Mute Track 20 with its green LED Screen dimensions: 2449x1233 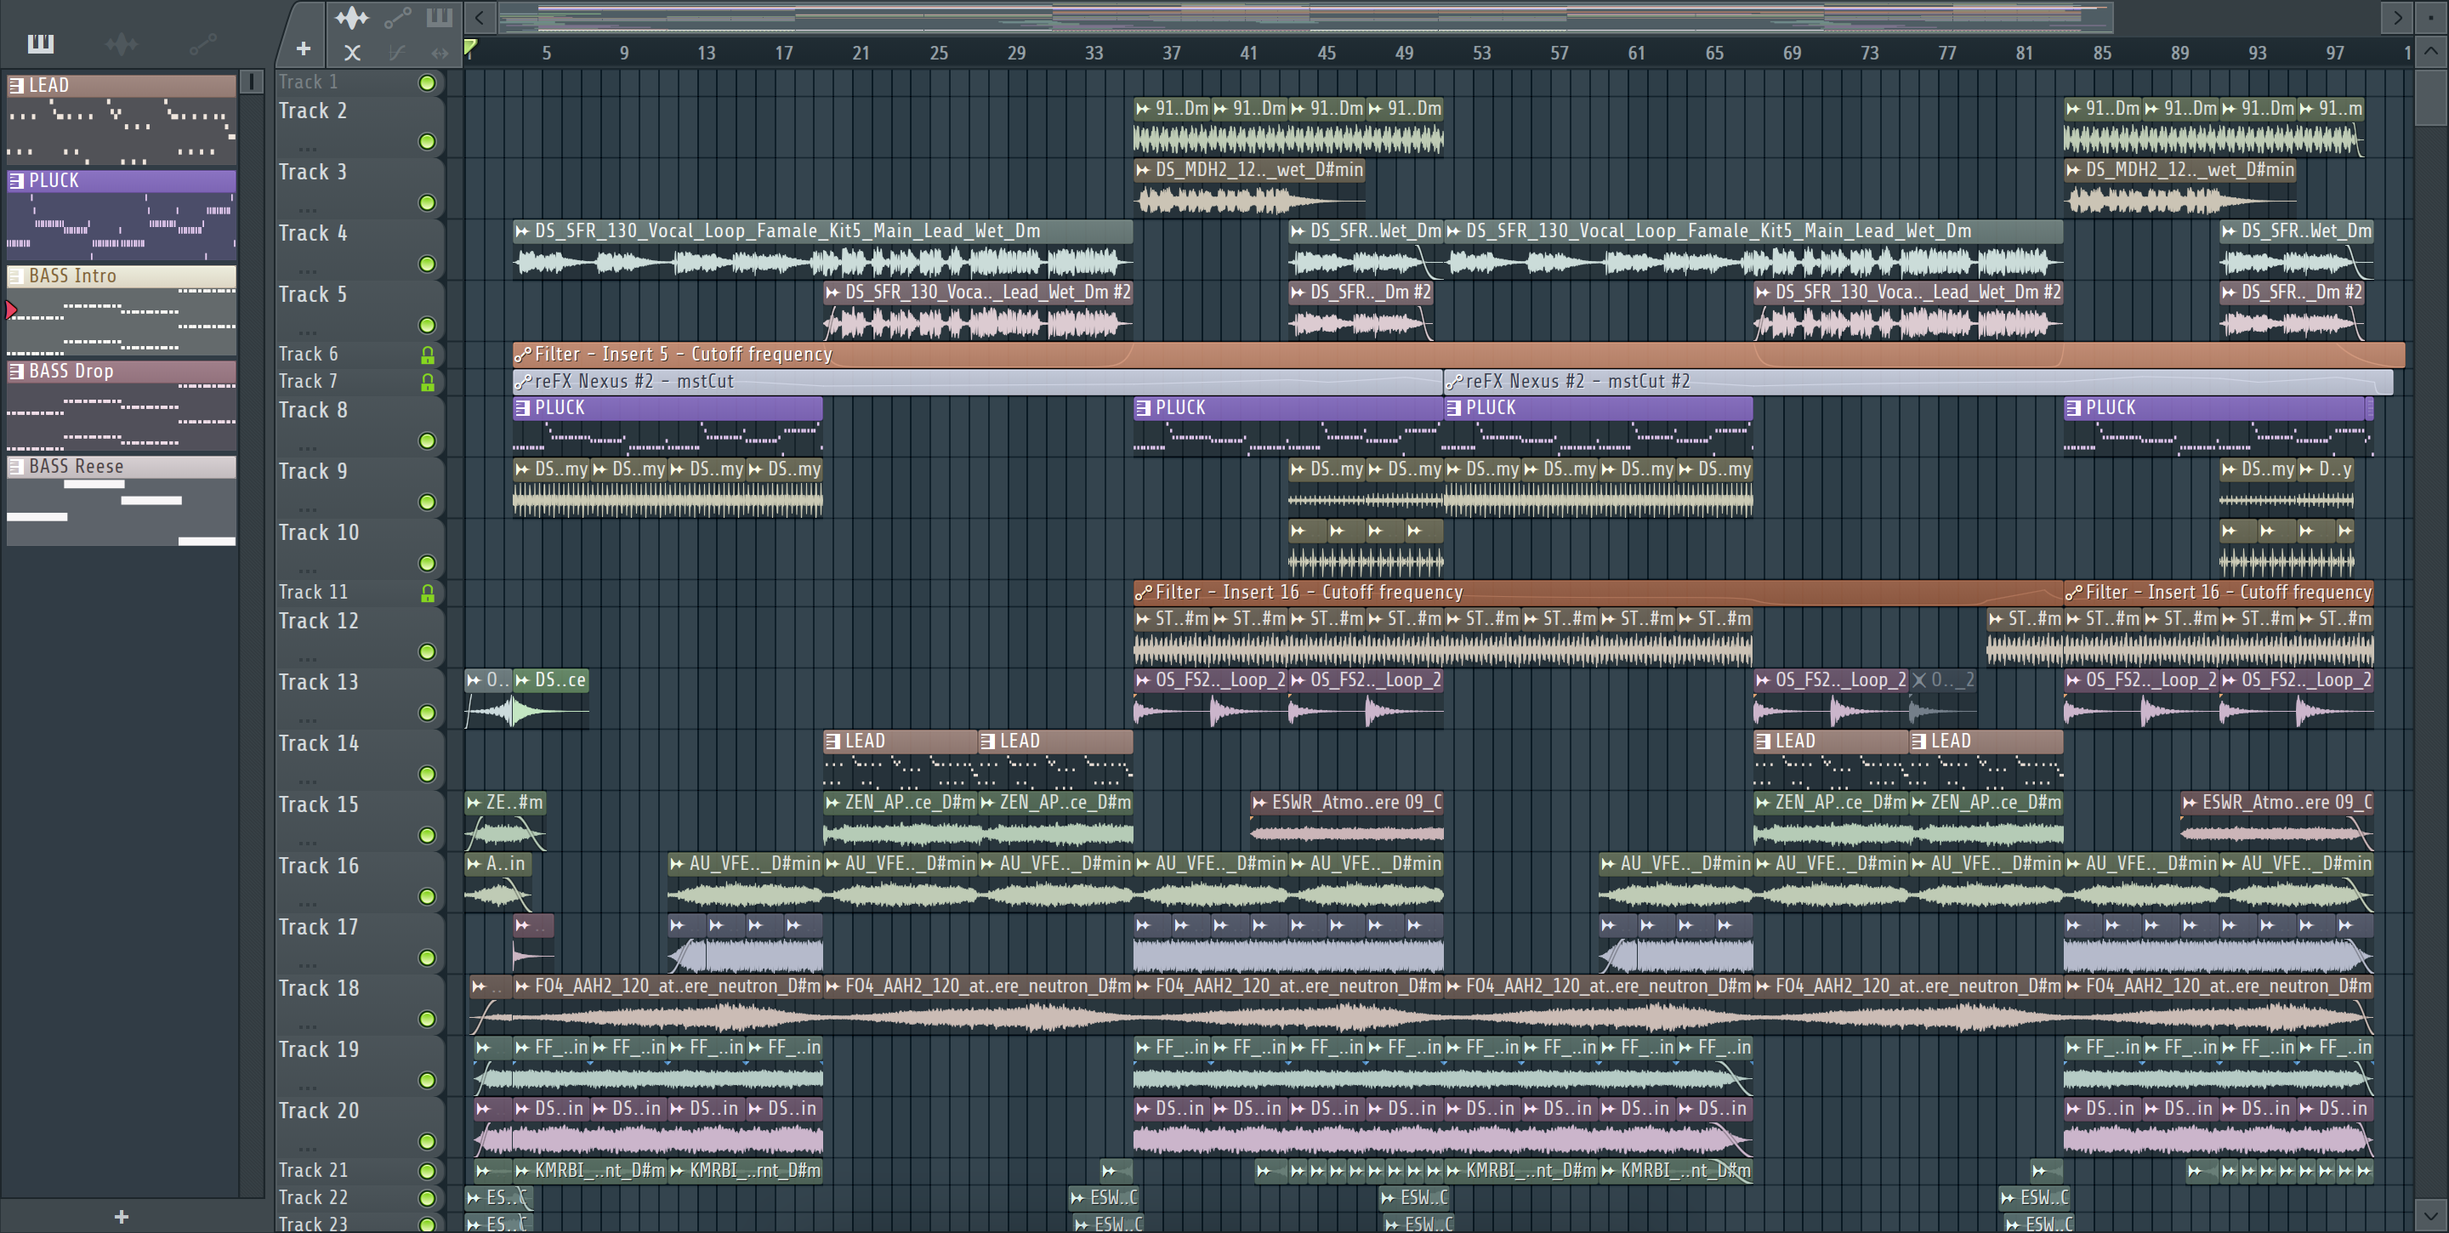(428, 1142)
